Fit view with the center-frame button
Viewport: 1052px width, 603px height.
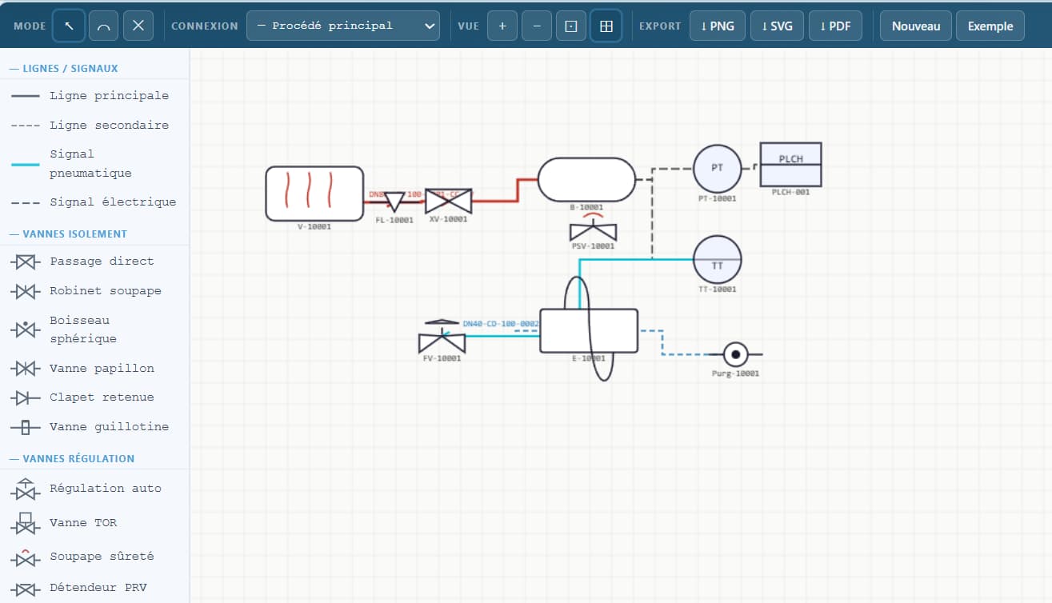click(x=571, y=26)
